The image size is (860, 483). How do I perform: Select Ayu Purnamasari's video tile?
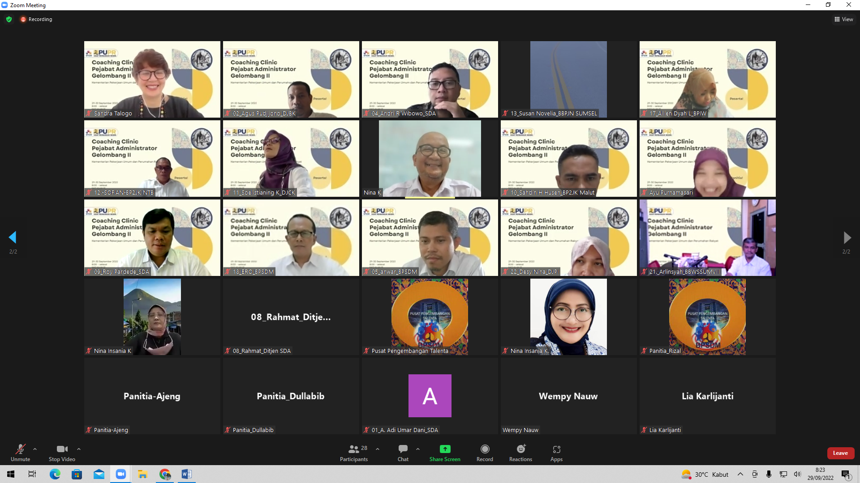coord(708,158)
